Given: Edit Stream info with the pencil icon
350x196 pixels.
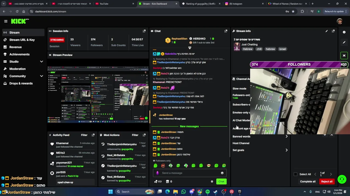Looking at the screenshot, I should click(326, 31).
